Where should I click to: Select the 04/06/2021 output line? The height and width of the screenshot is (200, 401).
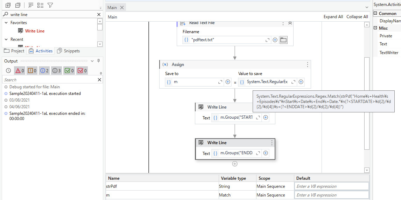(20, 107)
